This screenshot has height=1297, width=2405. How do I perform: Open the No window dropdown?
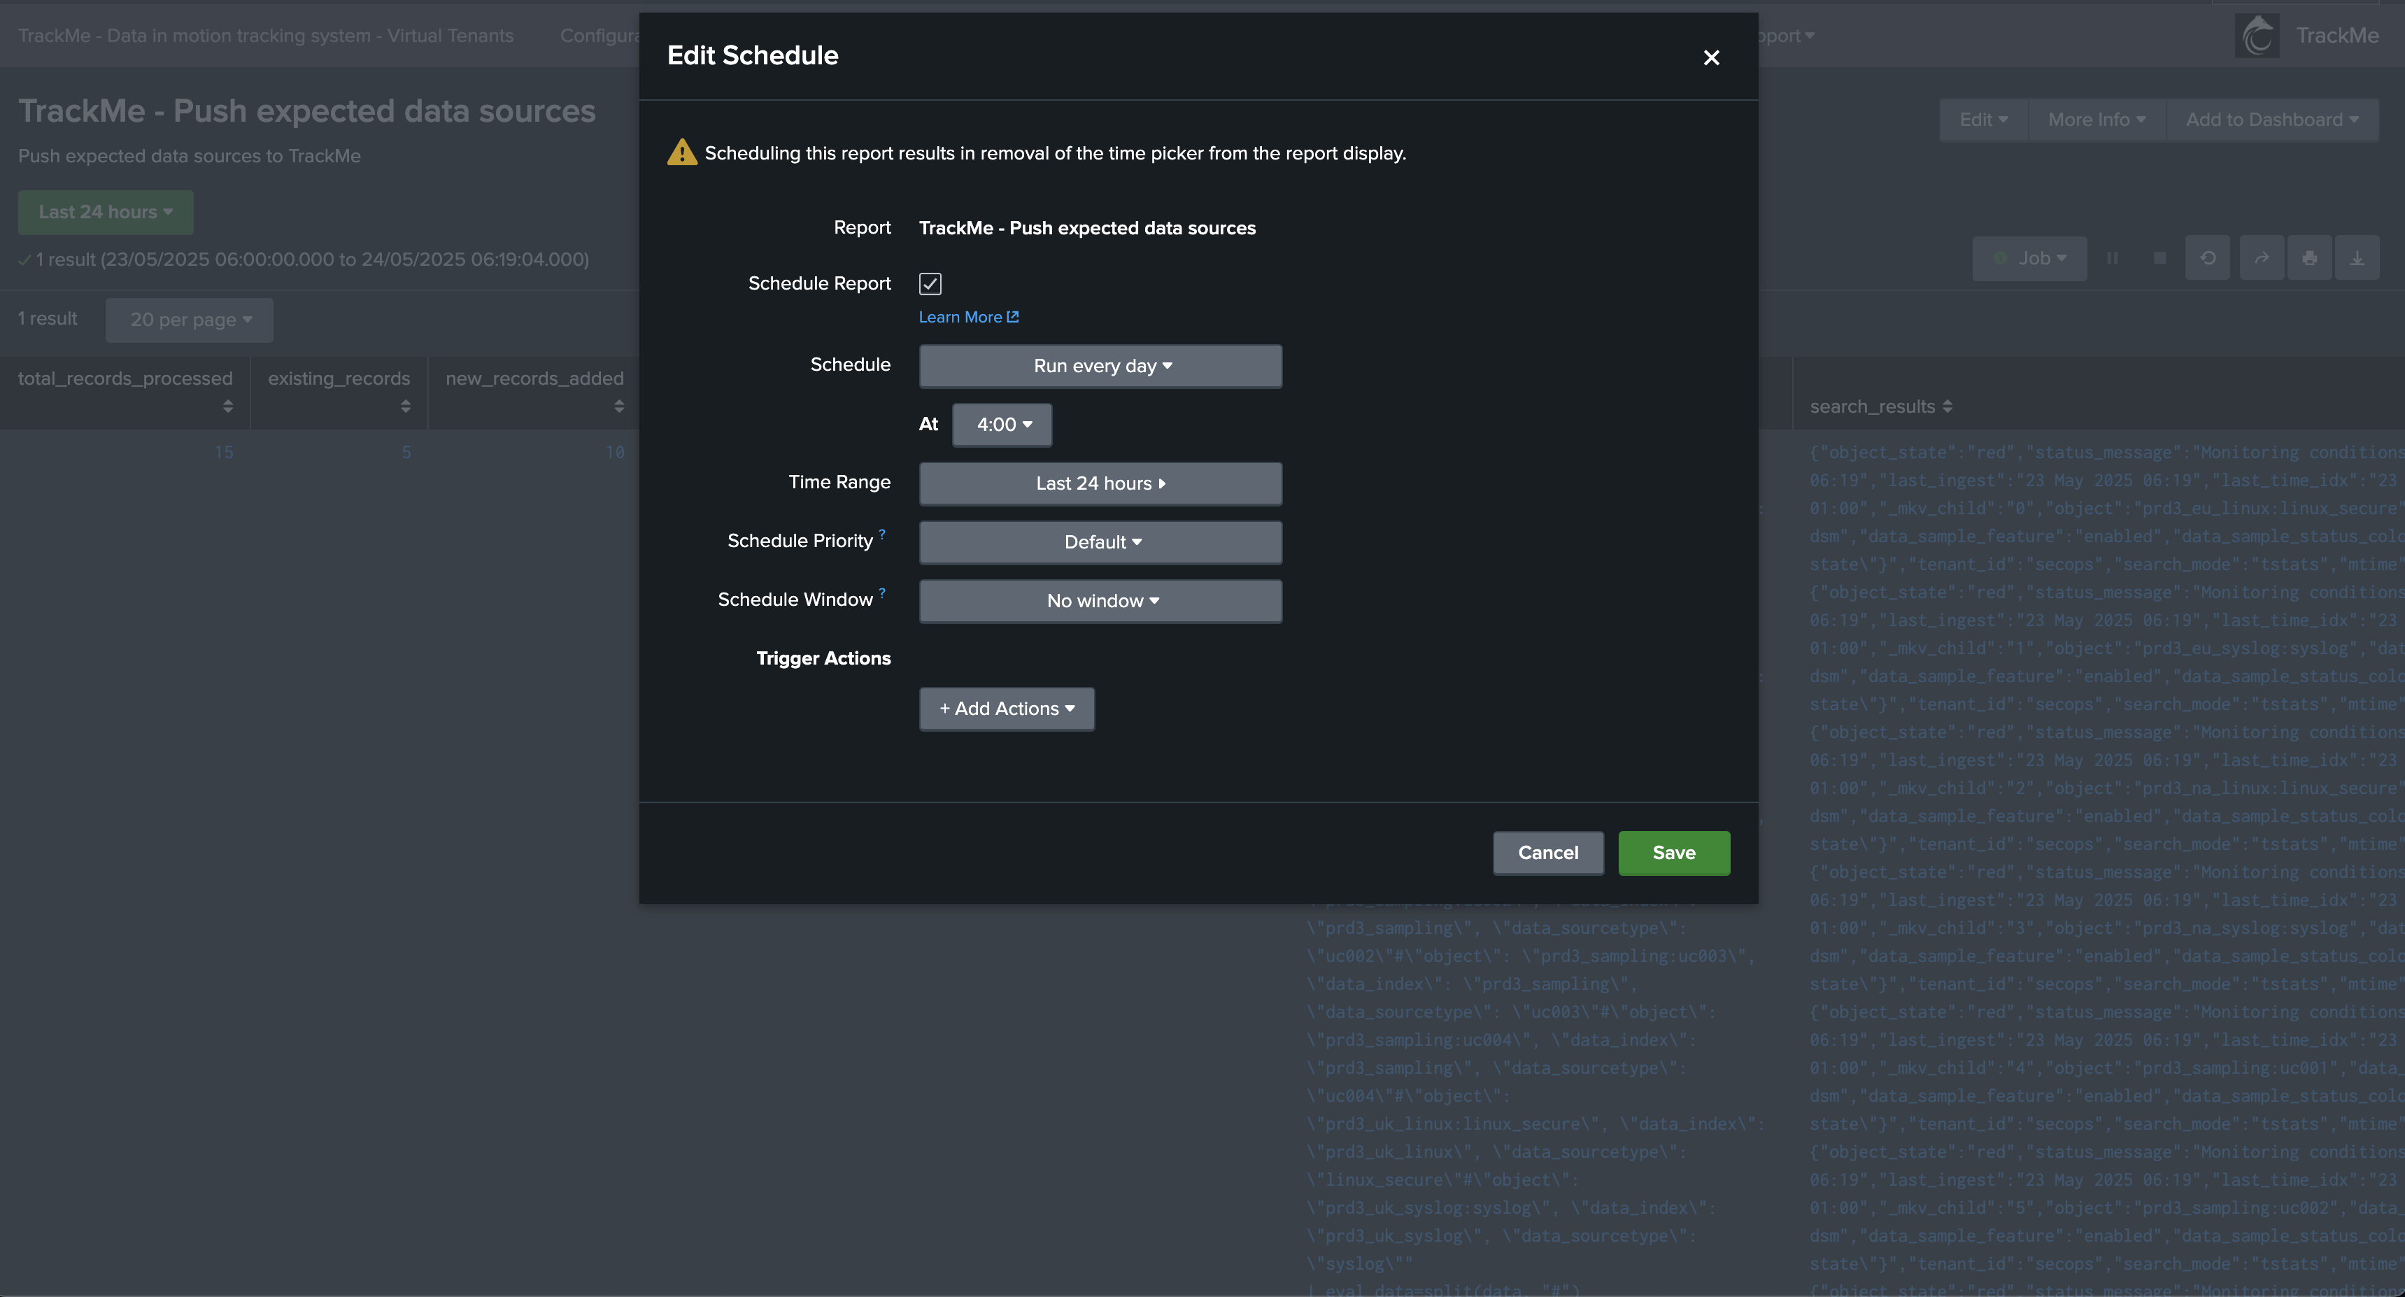(x=1100, y=602)
